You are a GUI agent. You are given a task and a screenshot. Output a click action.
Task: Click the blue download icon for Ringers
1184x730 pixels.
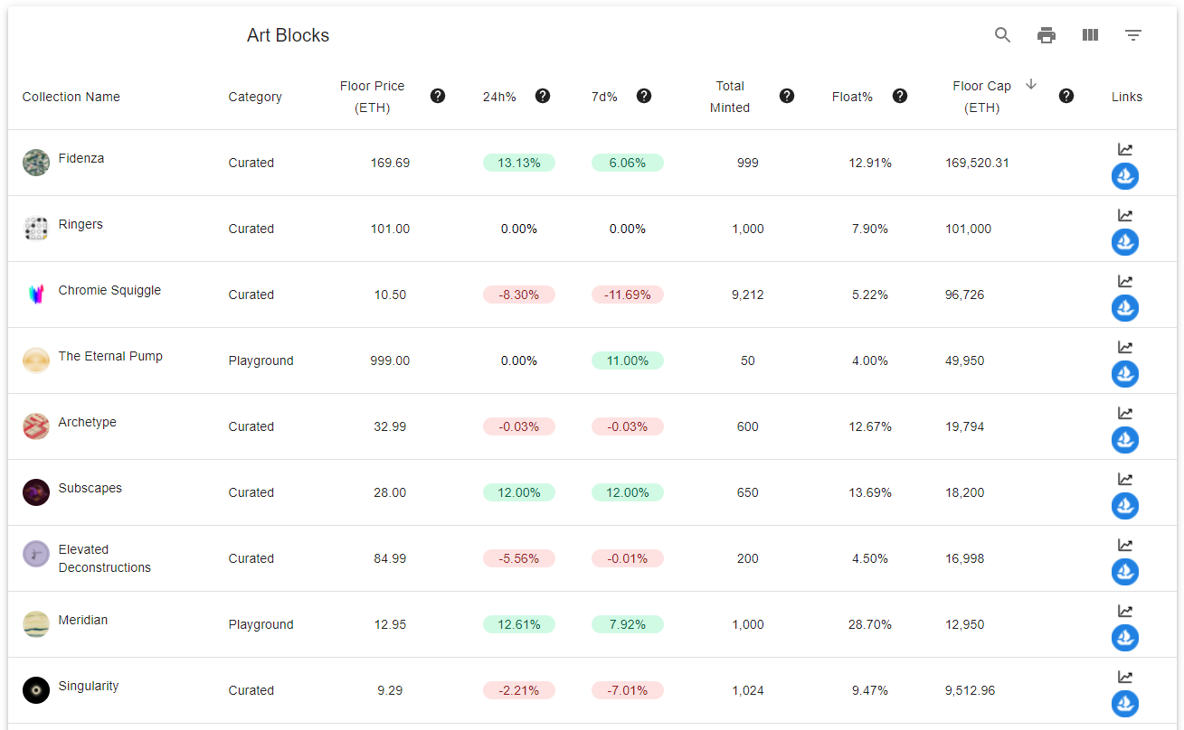click(1124, 242)
